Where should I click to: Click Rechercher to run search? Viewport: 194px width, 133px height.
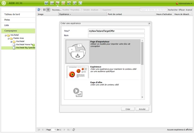coord(173,10)
